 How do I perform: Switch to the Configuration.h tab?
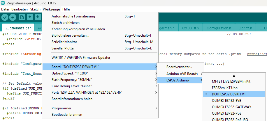click(219, 28)
